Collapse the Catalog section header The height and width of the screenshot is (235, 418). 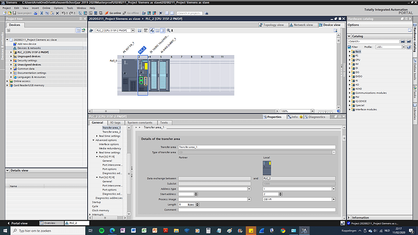[349, 36]
